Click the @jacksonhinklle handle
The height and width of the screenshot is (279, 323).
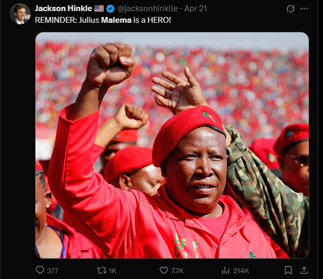(148, 8)
